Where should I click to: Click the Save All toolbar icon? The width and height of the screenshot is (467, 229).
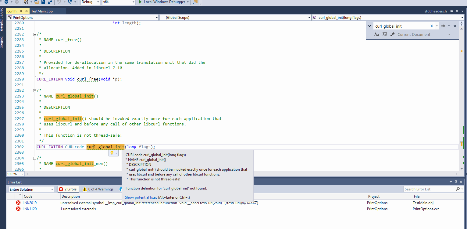(50, 2)
